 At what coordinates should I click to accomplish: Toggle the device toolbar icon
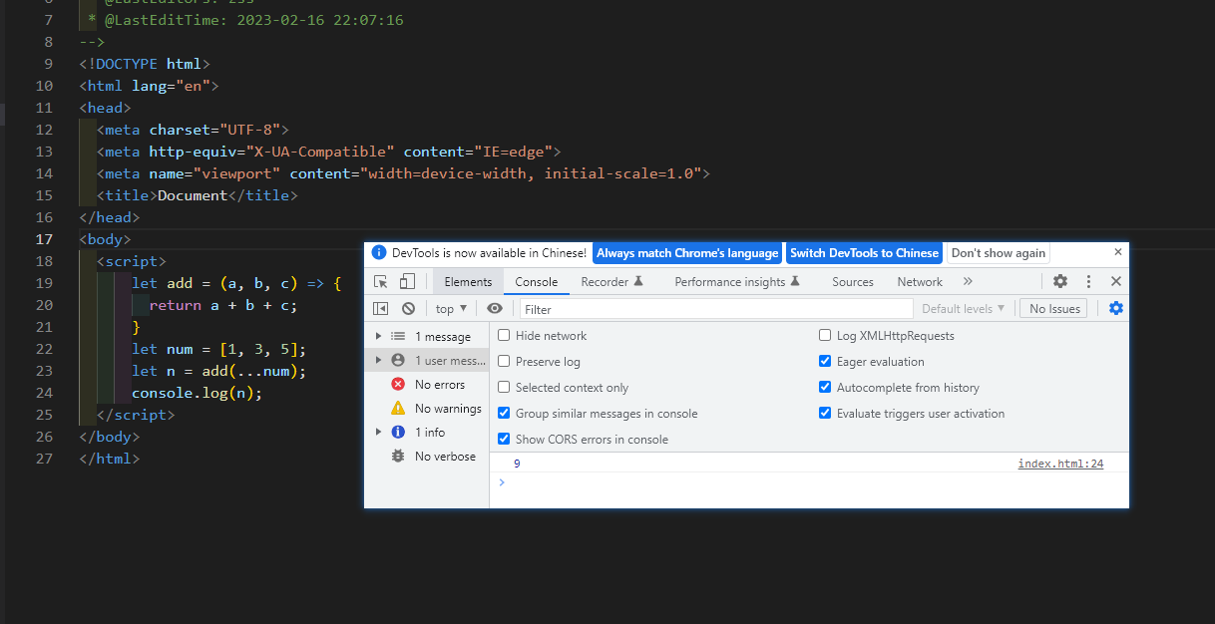(x=407, y=282)
